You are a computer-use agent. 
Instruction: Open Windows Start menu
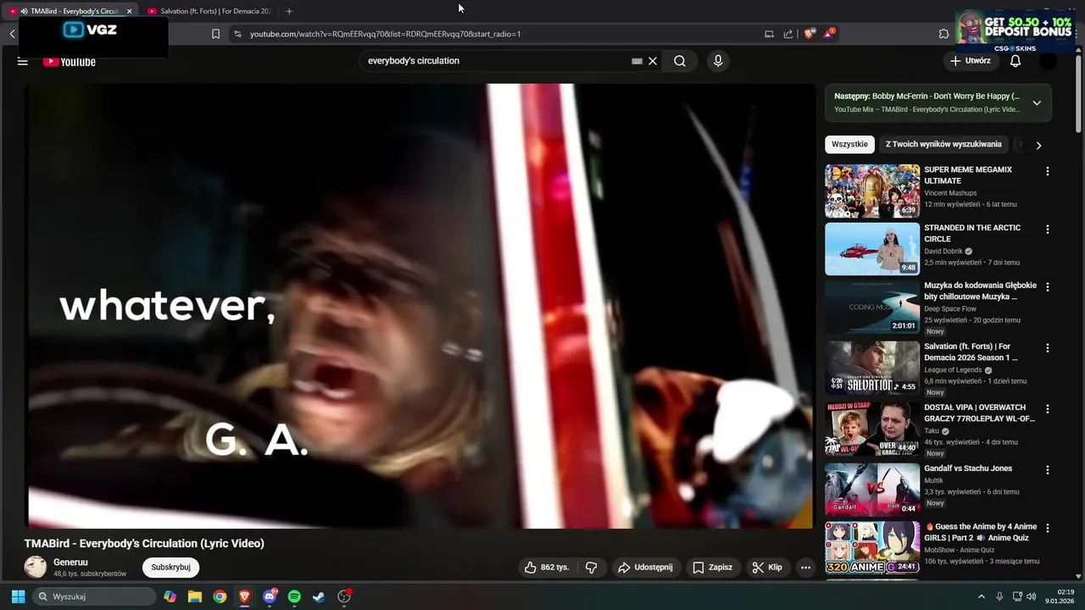click(x=18, y=596)
